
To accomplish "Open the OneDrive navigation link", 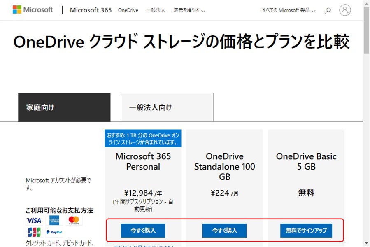I will point(128,10).
